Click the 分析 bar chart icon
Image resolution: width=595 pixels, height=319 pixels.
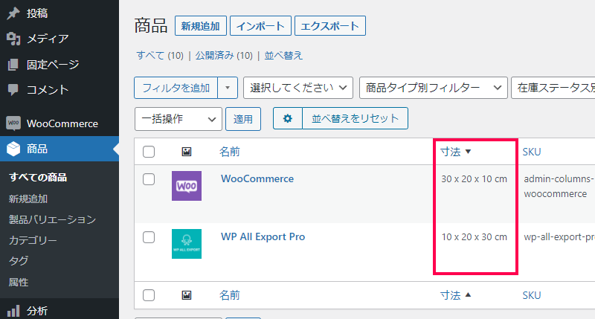(13, 311)
